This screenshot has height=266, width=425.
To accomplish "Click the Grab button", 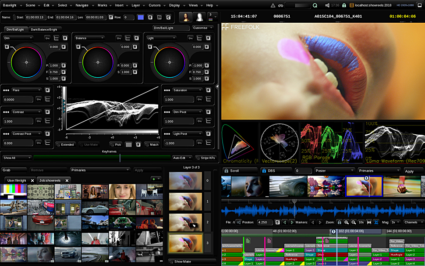I will 13,170.
